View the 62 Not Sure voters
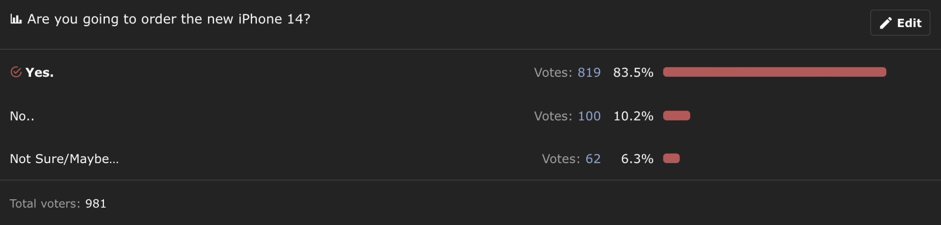This screenshot has width=941, height=225. pos(593,159)
